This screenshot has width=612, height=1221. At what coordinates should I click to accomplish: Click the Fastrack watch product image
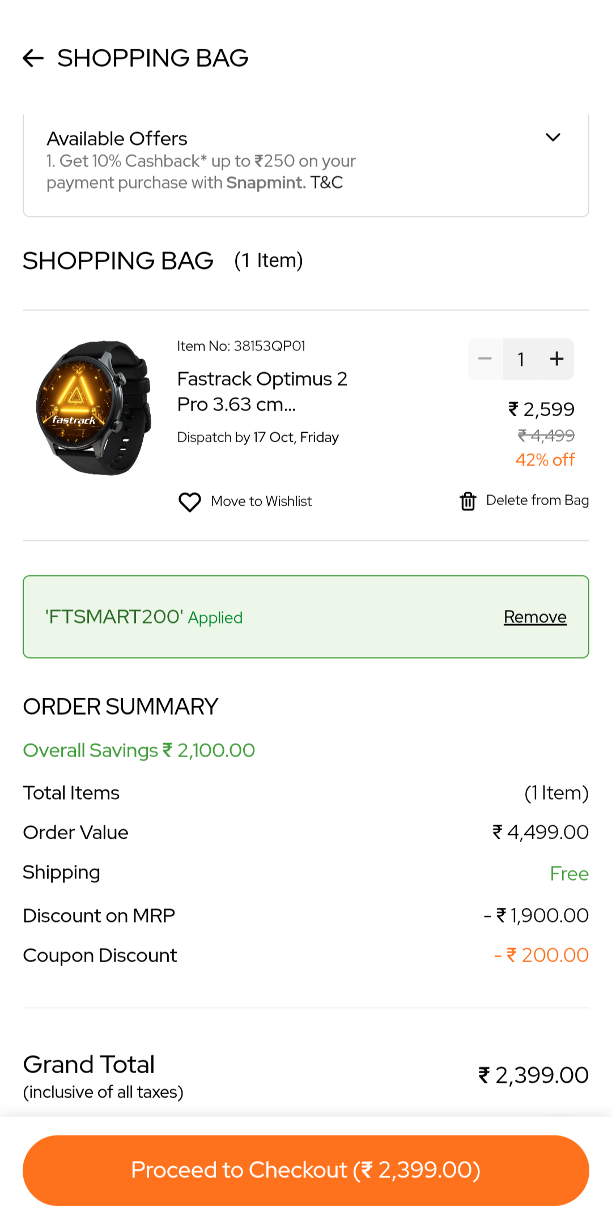(x=94, y=407)
